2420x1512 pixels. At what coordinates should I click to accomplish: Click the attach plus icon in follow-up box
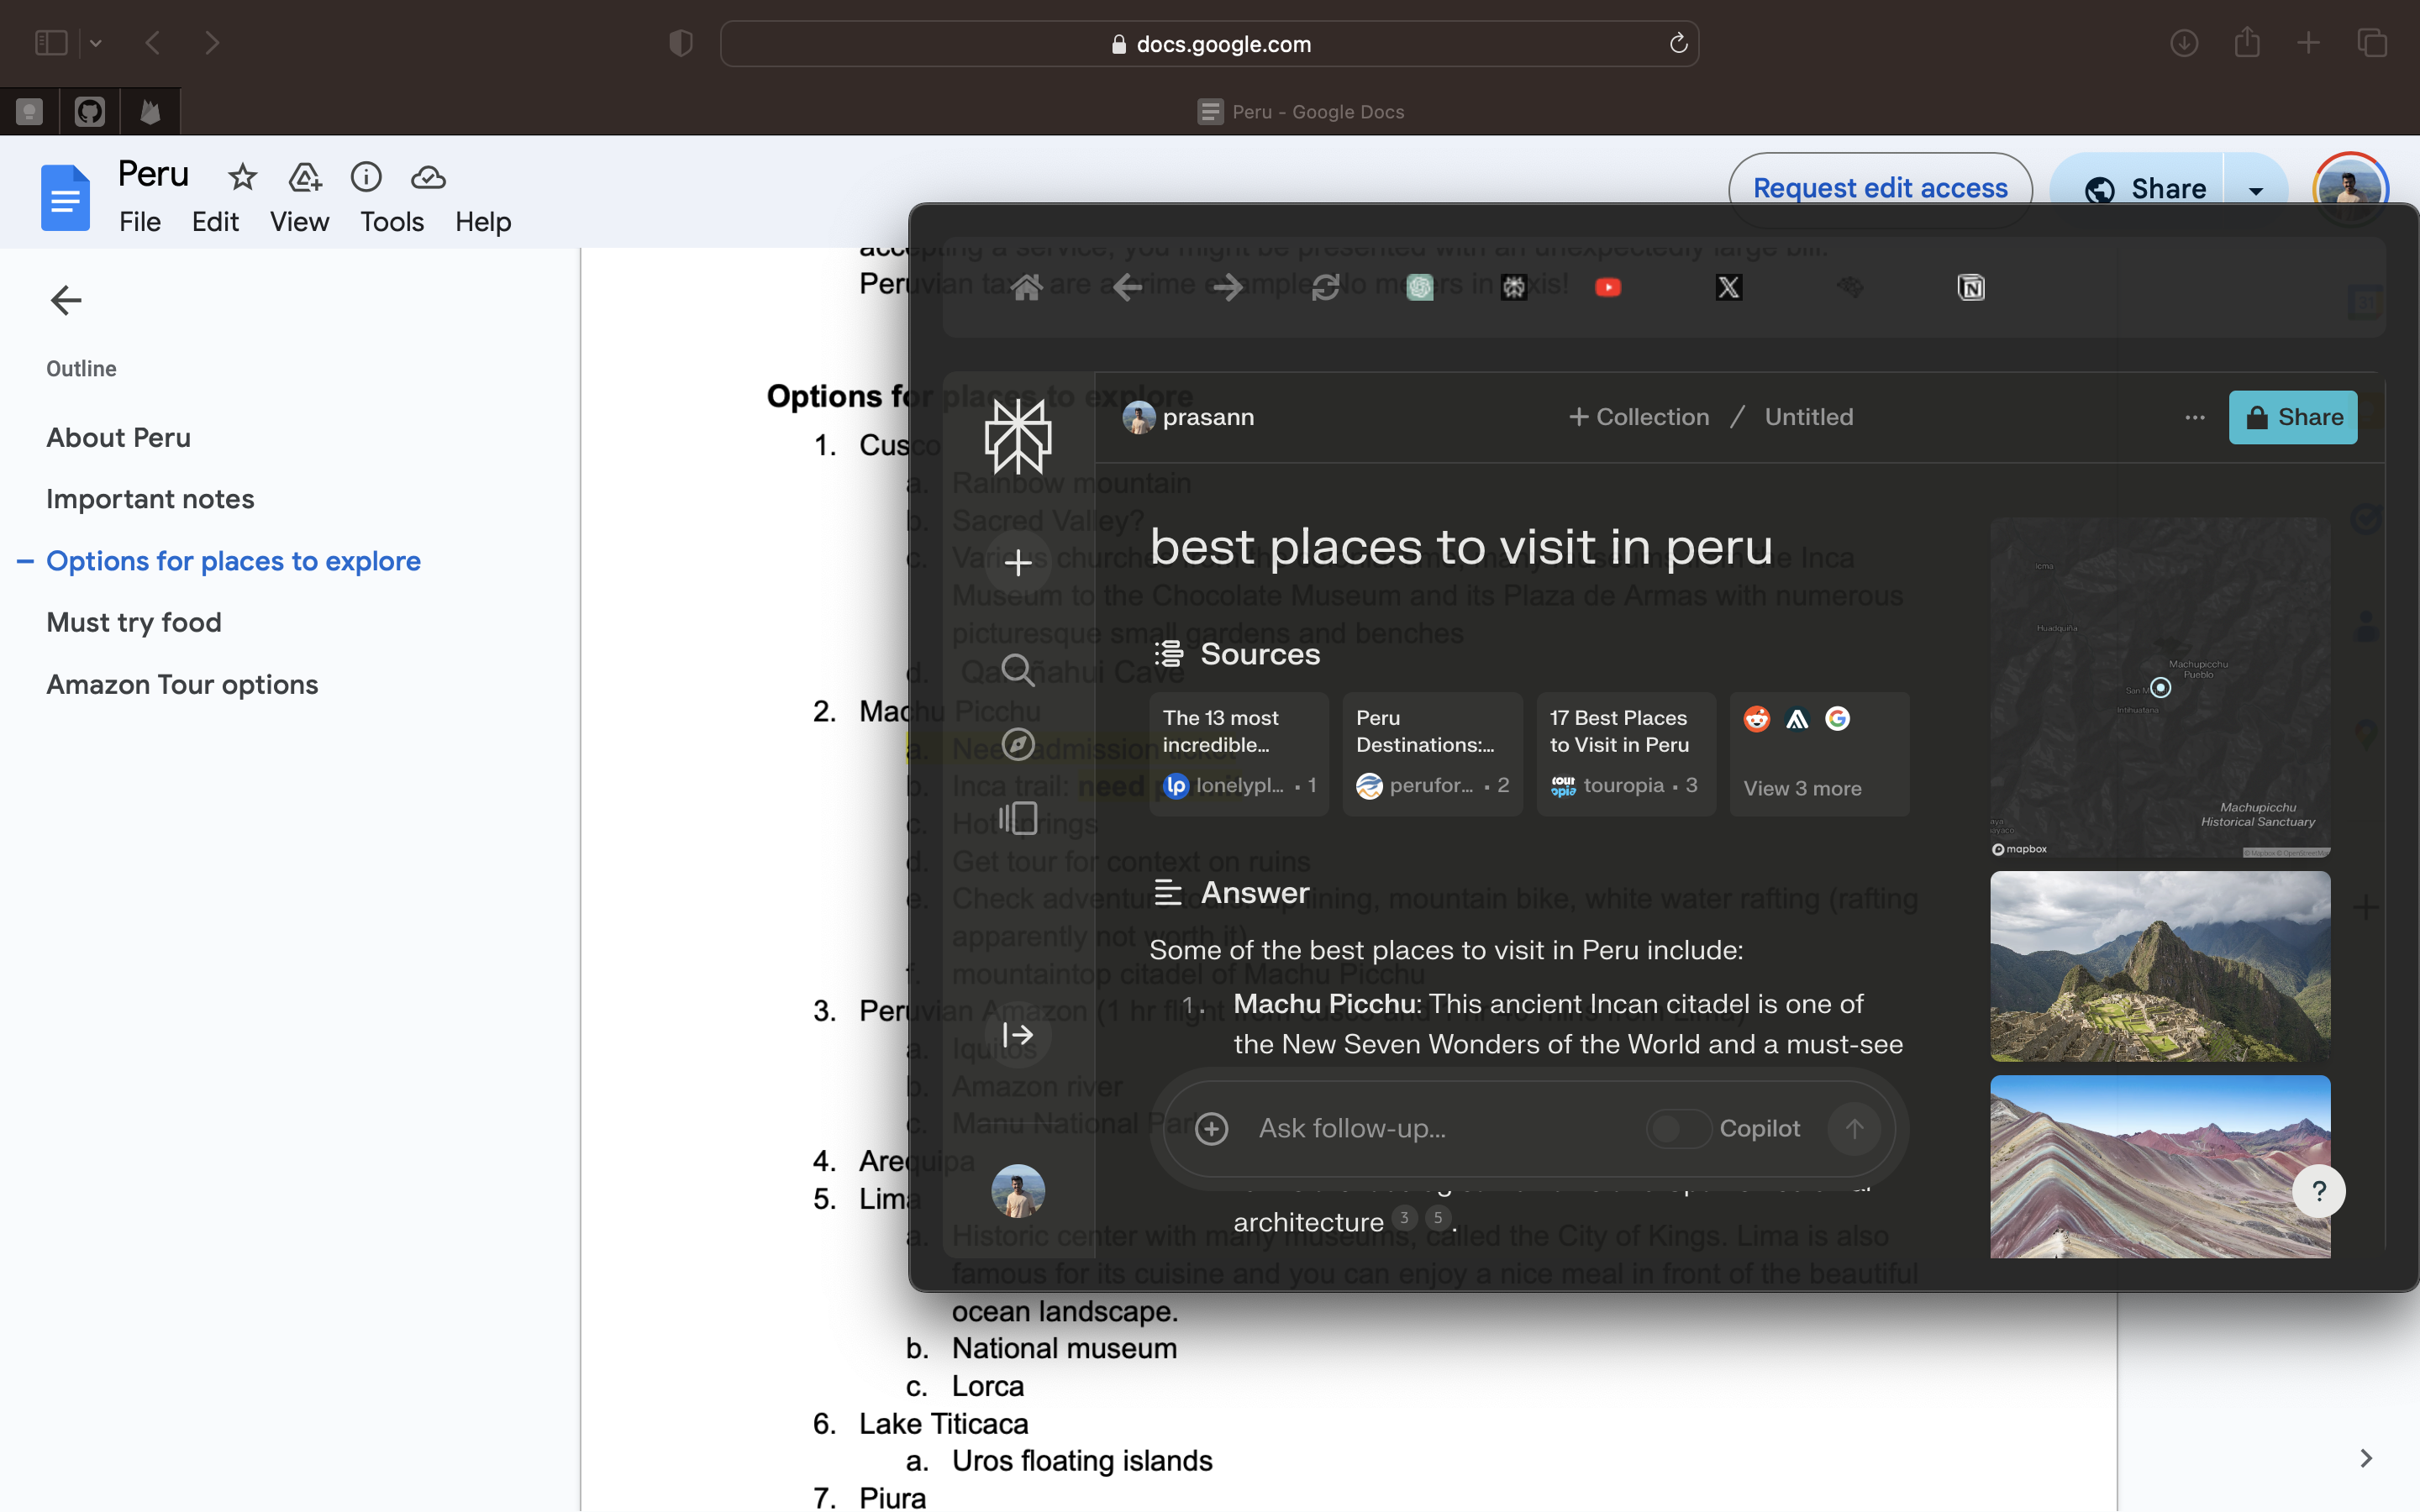pyautogui.click(x=1211, y=1129)
